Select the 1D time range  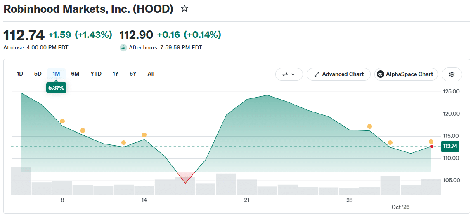[20, 74]
